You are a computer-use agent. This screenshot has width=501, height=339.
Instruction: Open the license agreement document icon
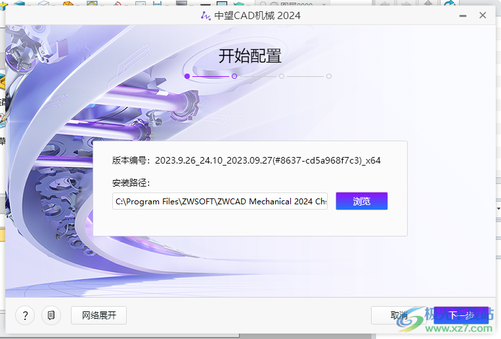coord(51,315)
